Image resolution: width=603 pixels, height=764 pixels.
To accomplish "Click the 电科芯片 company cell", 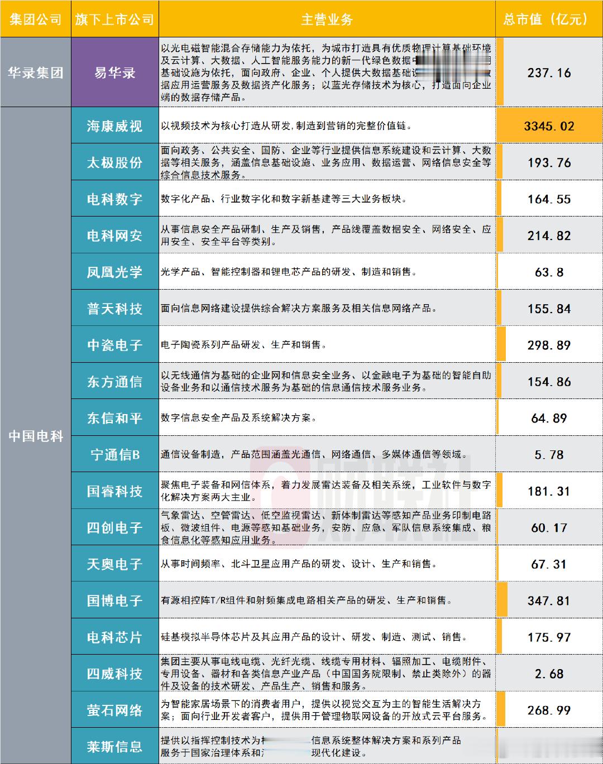I will (115, 637).
